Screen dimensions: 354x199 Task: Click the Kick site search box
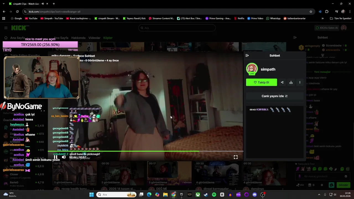pyautogui.click(x=177, y=28)
